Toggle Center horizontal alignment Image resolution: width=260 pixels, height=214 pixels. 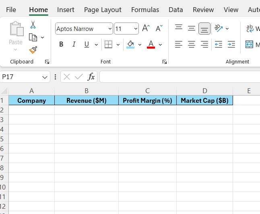tap(192, 44)
